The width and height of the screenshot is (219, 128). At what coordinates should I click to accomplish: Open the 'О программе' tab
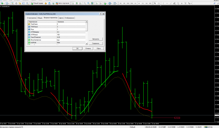point(32,18)
